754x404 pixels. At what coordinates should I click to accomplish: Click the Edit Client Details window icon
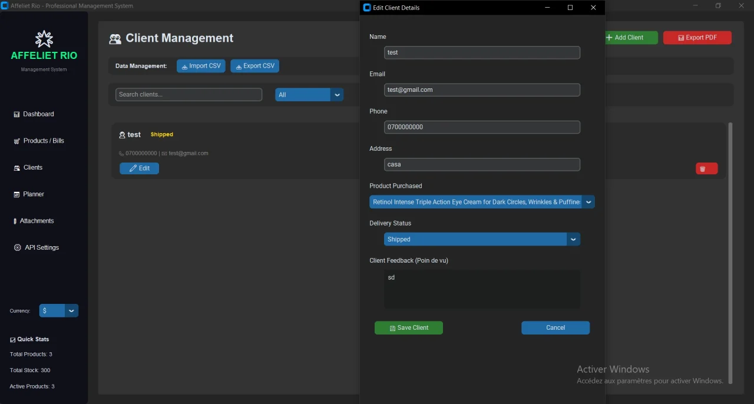click(368, 8)
